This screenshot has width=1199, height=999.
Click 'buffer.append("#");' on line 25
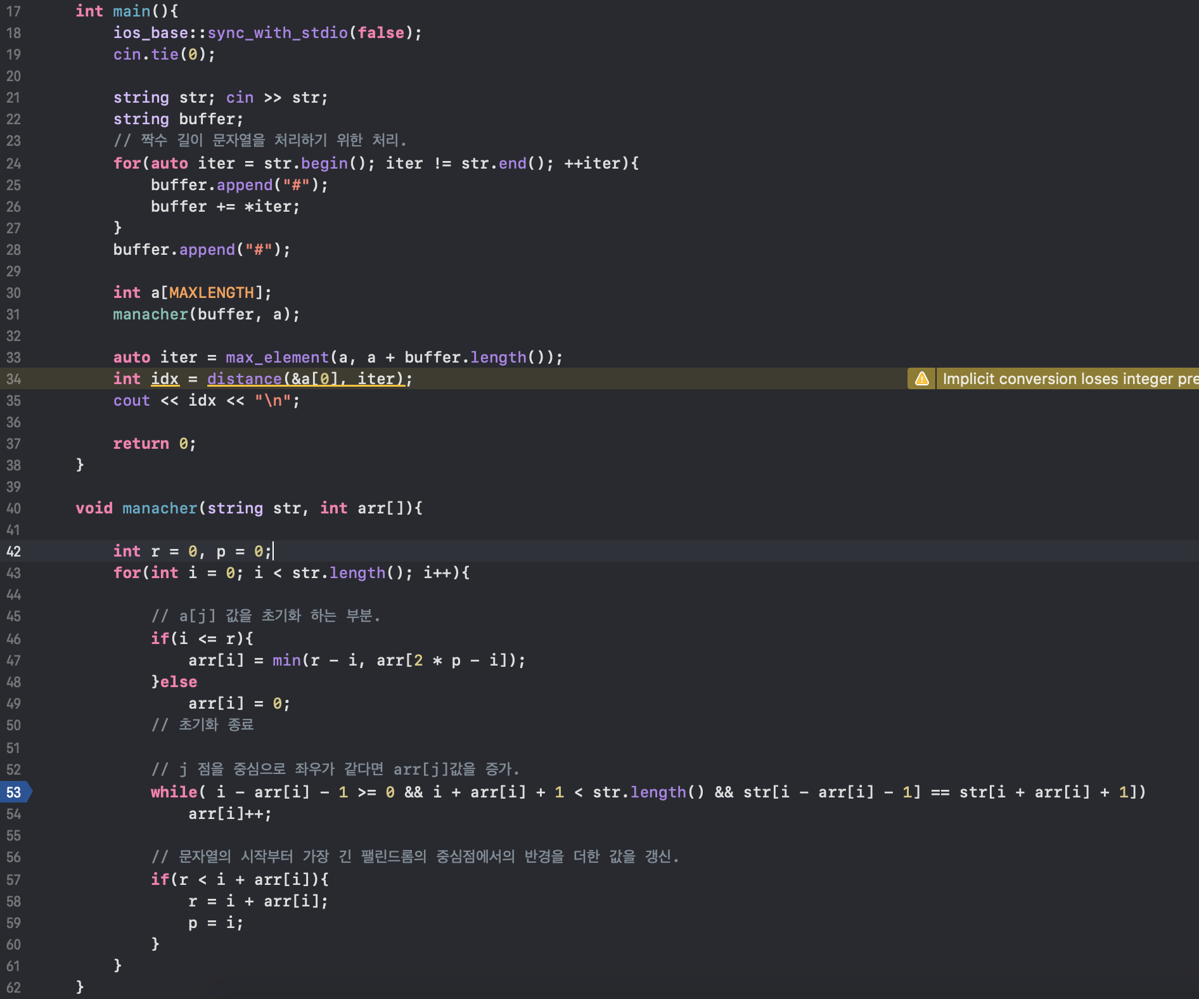tap(240, 185)
